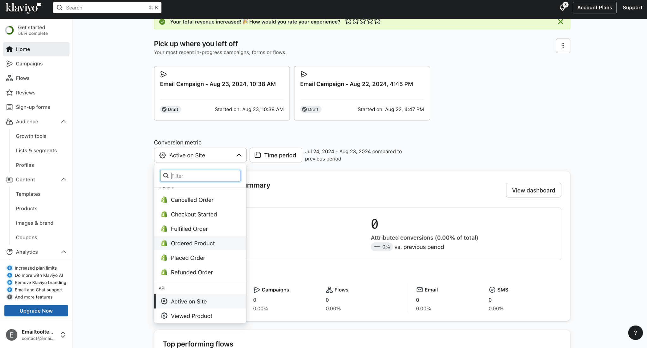Click the Shopify icon next to Placed Order
647x348 pixels.
[164, 258]
